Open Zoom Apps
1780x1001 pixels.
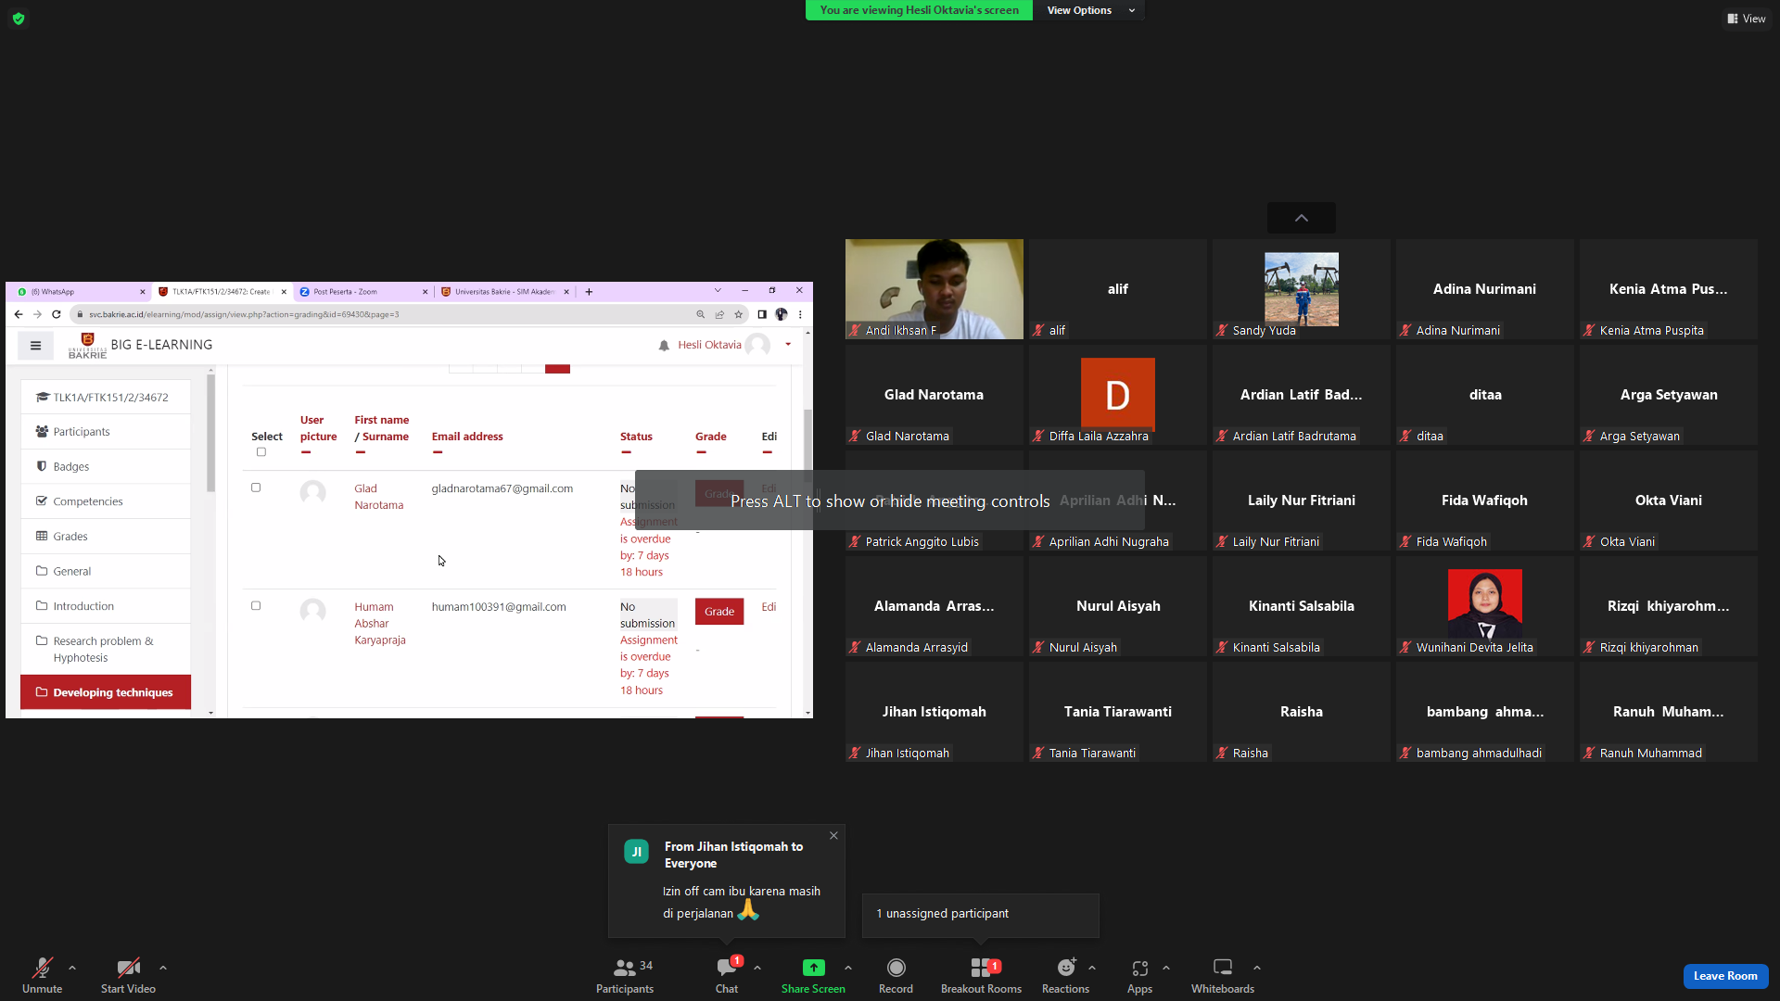point(1139,975)
